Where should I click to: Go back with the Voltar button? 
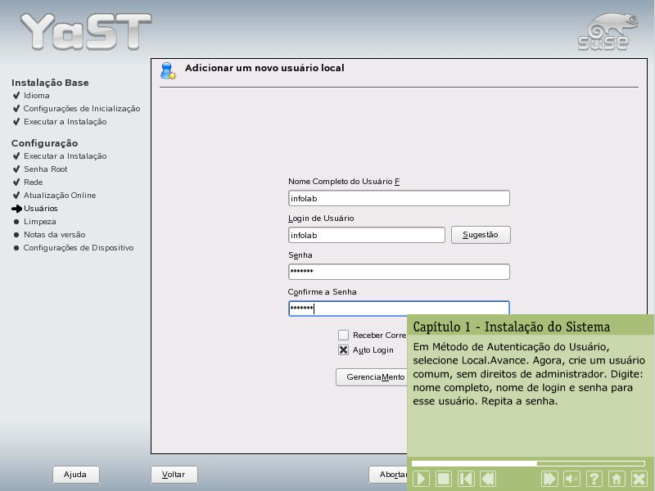174,475
